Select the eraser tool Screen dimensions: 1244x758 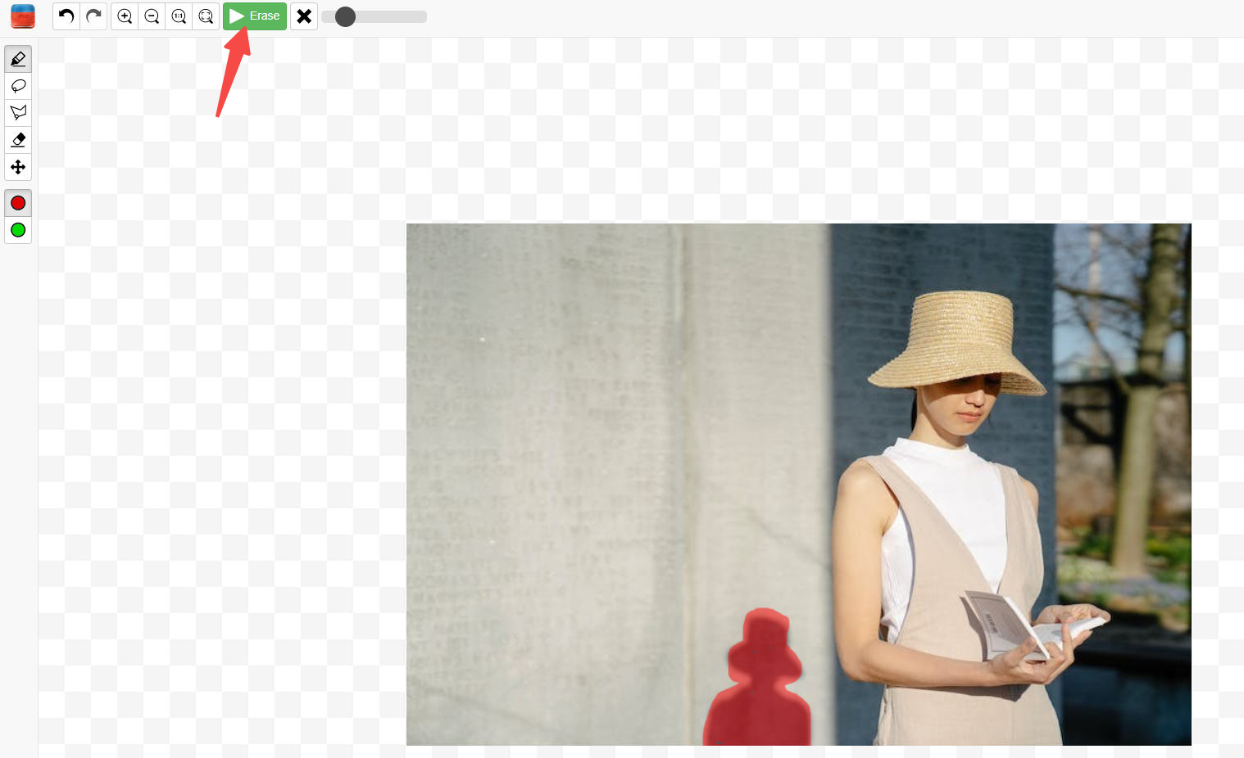18,140
